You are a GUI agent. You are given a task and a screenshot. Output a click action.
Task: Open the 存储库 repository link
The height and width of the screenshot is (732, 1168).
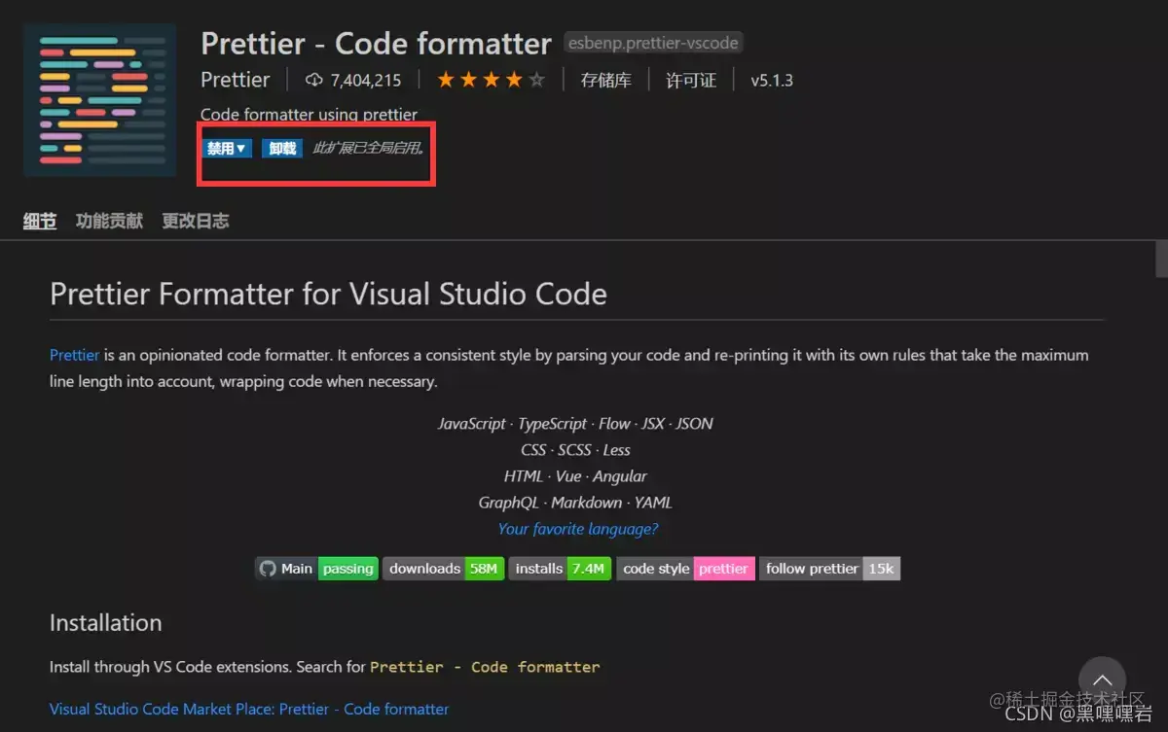[606, 80]
